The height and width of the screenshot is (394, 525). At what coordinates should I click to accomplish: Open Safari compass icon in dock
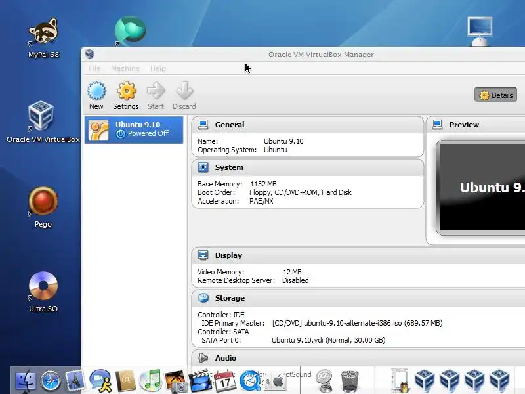pyautogui.click(x=51, y=381)
